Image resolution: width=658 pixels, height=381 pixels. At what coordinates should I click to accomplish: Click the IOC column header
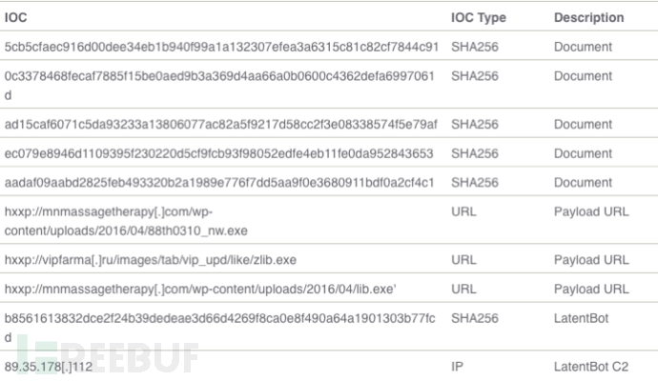[15, 17]
